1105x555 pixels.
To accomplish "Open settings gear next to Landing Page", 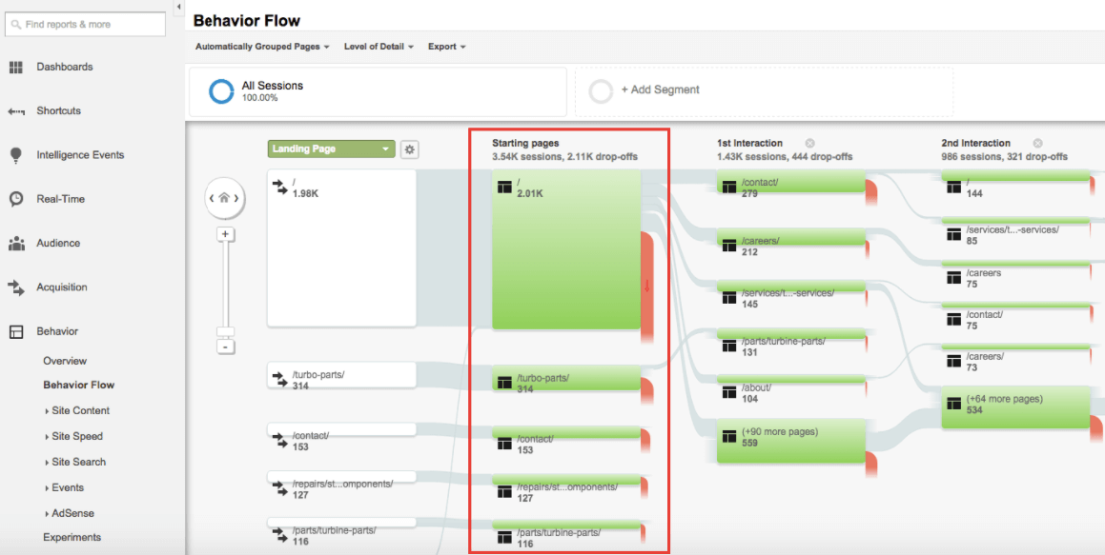I will pyautogui.click(x=409, y=149).
